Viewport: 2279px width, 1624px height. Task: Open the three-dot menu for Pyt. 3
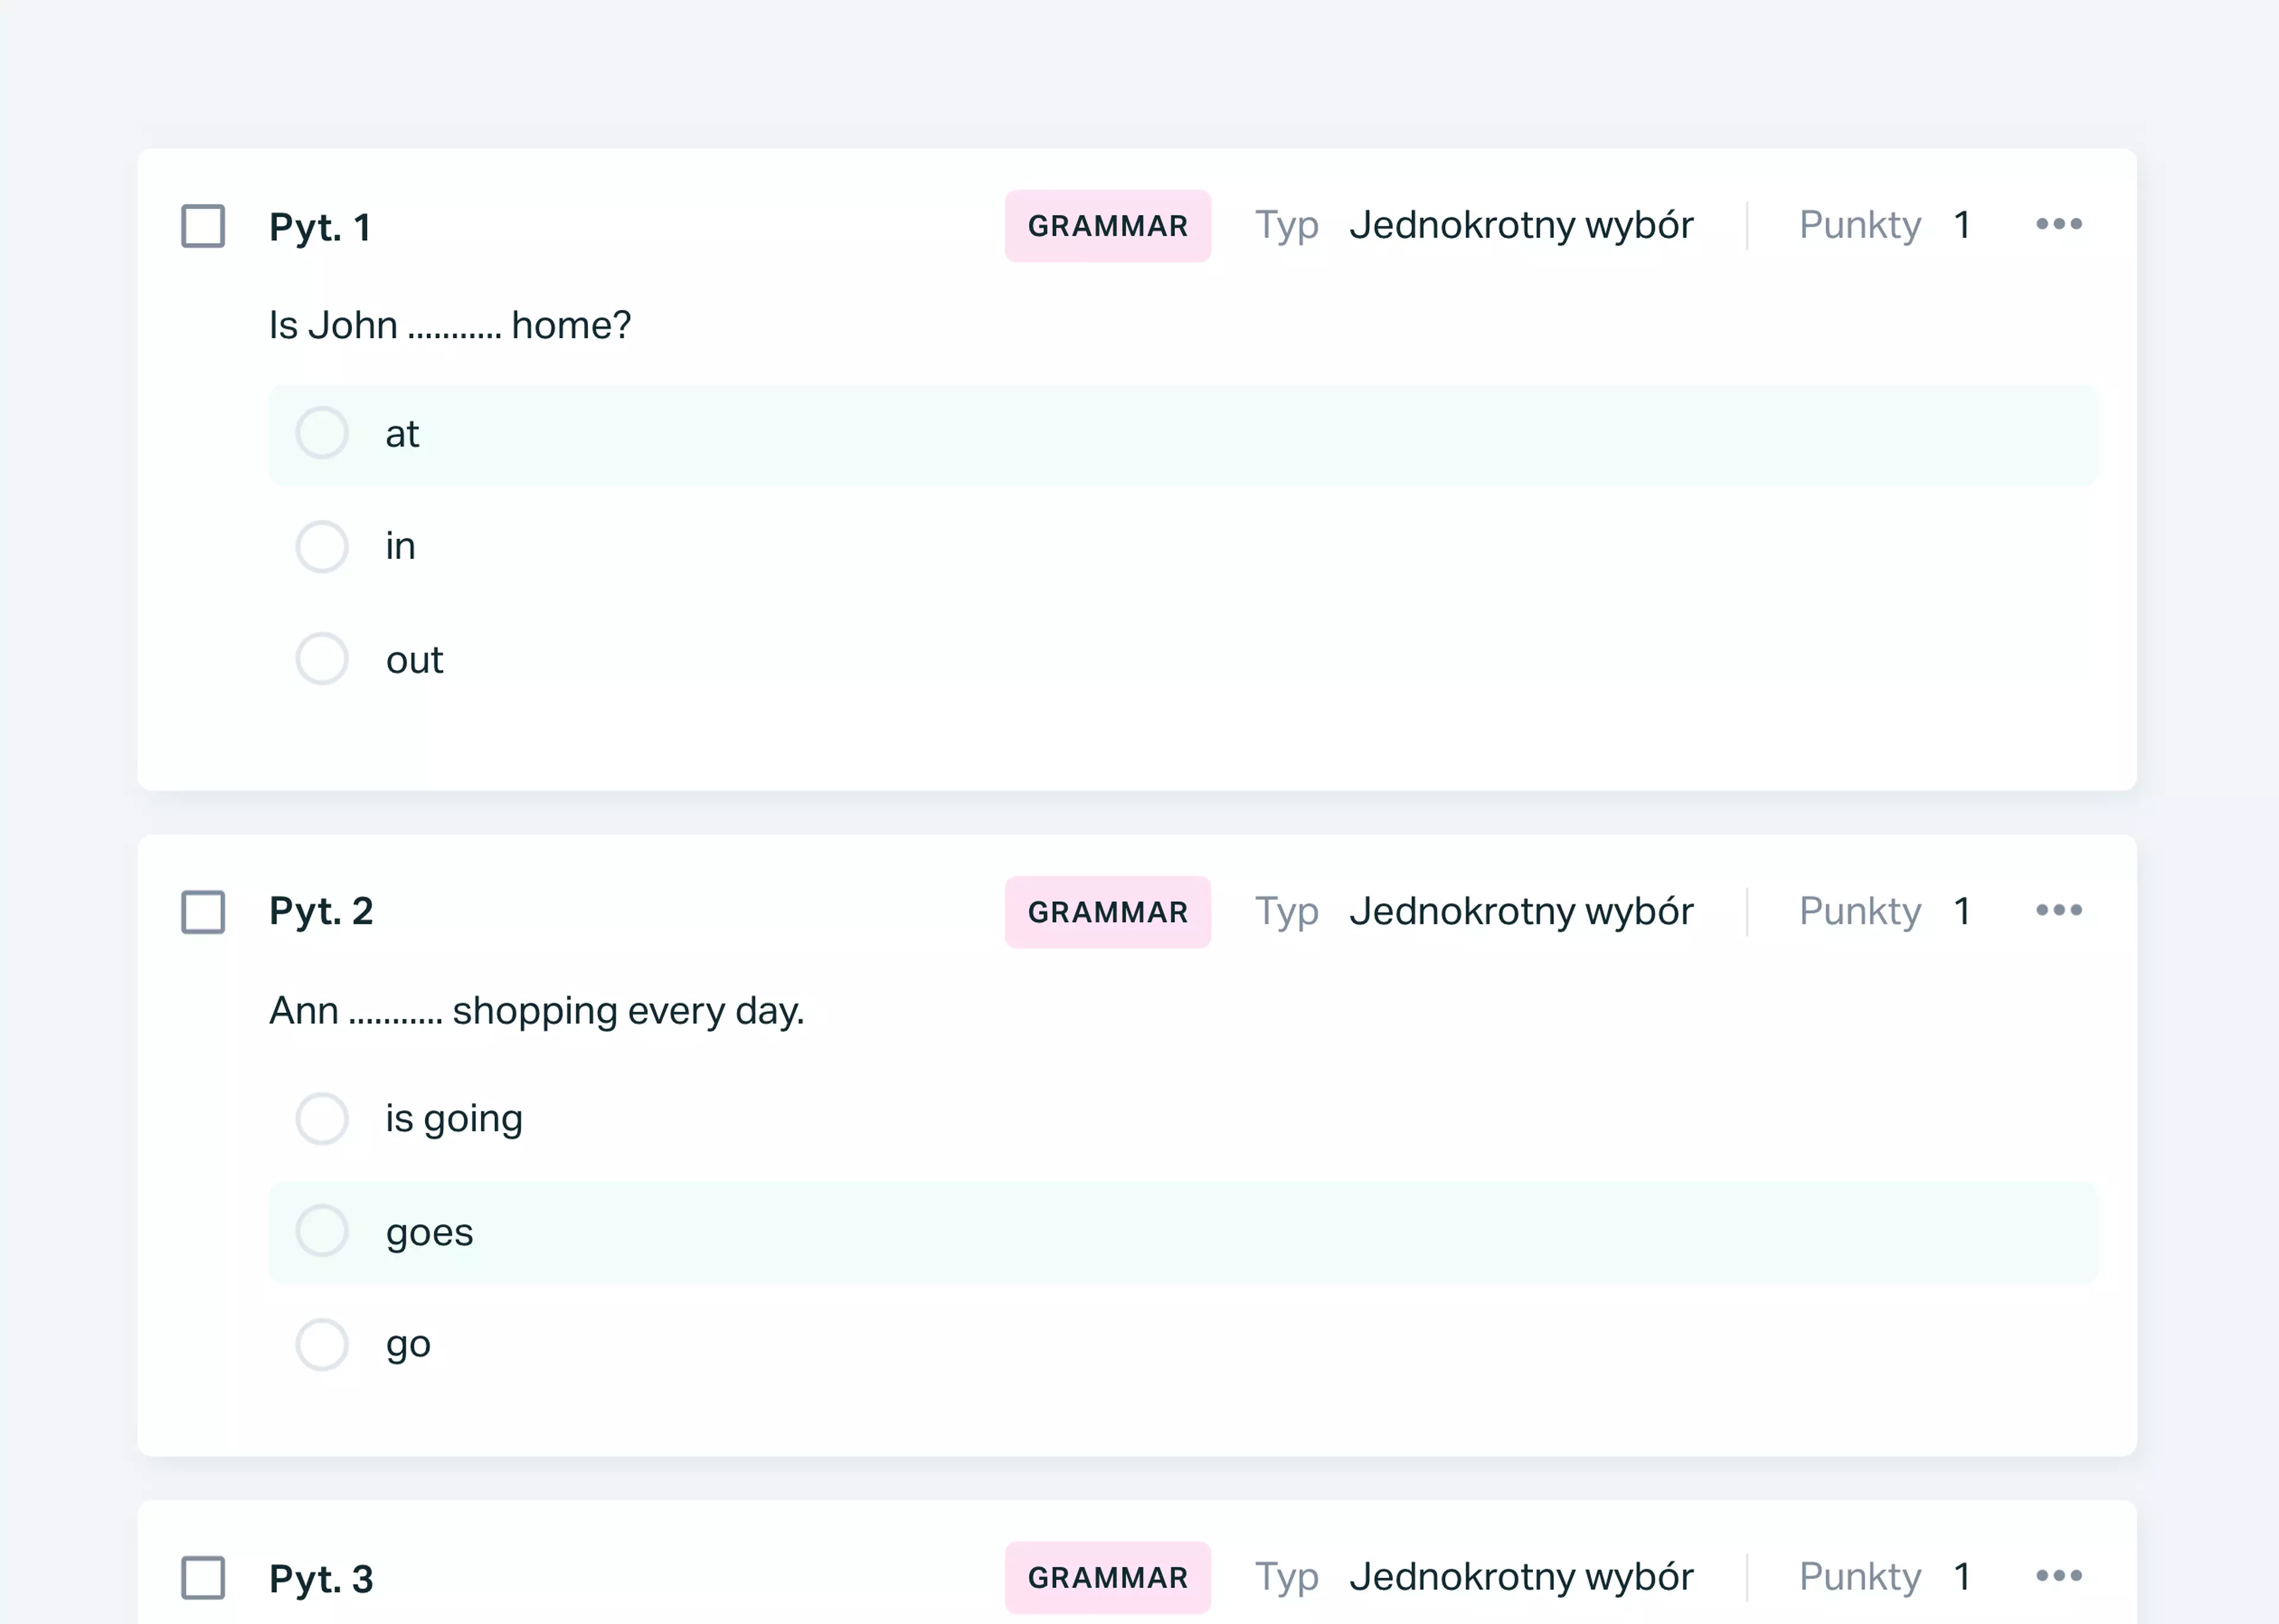coord(2059,1576)
